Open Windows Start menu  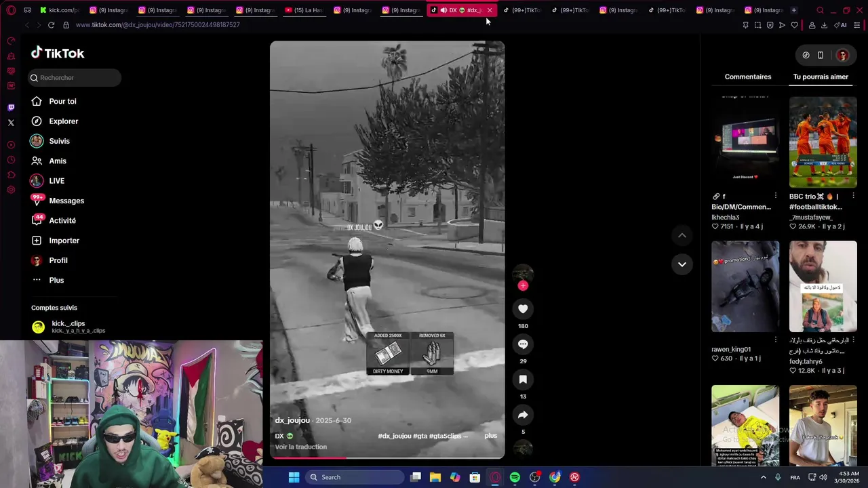point(294,477)
